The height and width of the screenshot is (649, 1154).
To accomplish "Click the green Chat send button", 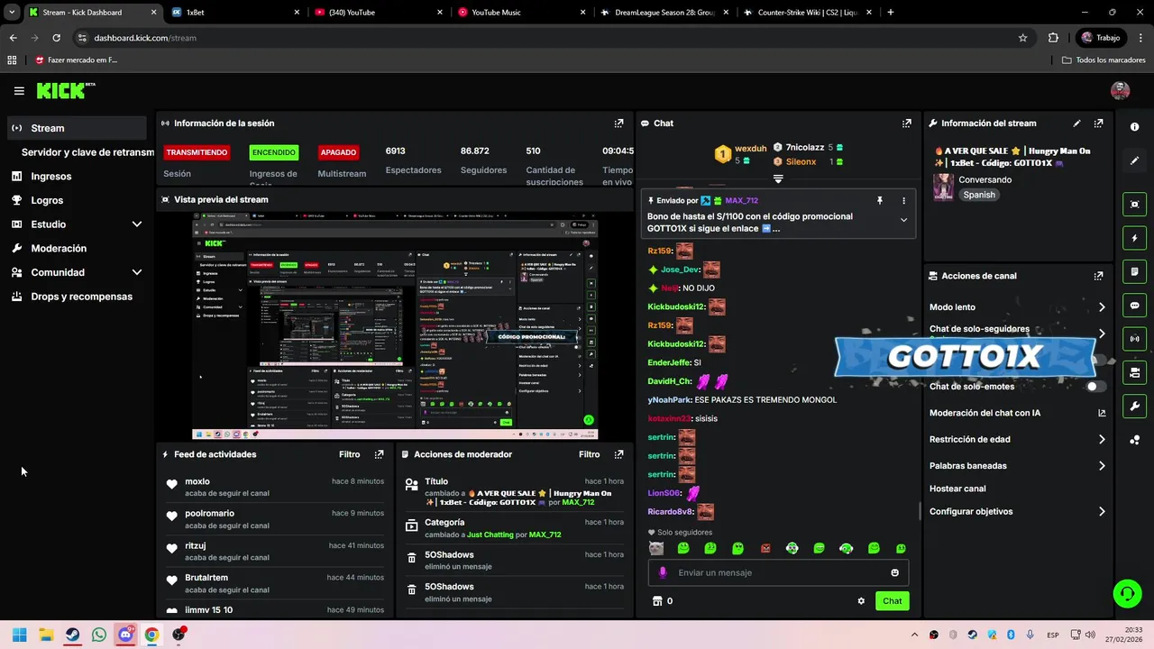I will coord(892,601).
